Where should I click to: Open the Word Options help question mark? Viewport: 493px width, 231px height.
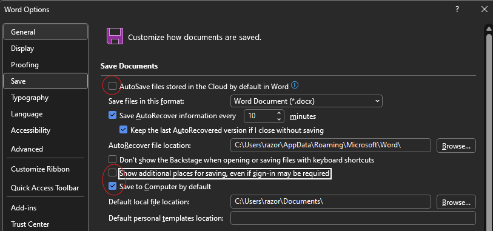pyautogui.click(x=457, y=10)
